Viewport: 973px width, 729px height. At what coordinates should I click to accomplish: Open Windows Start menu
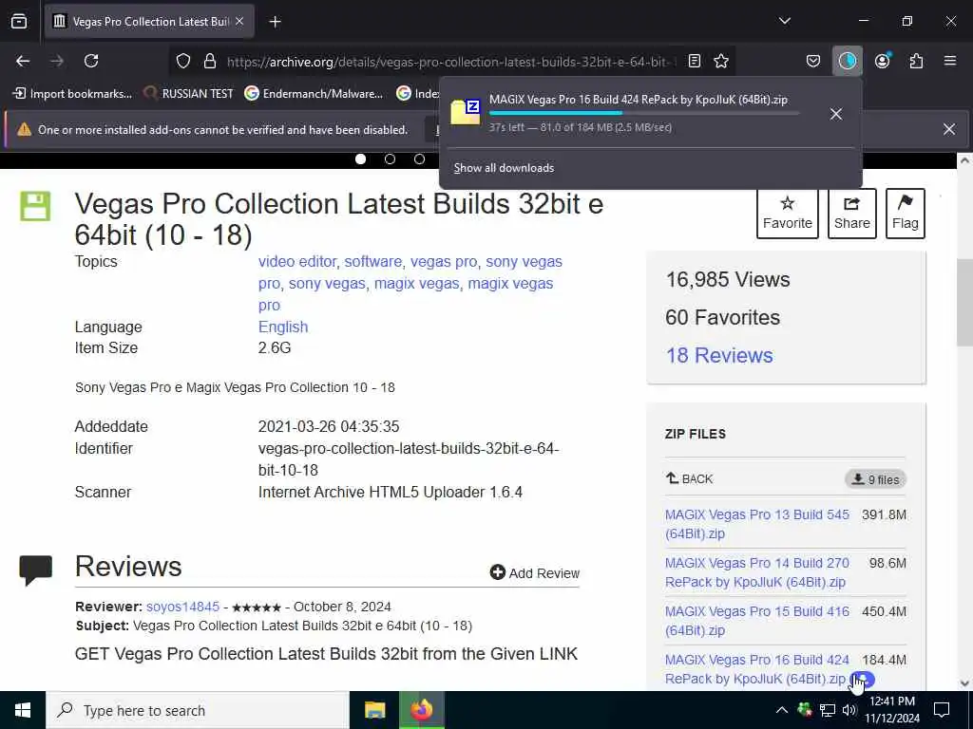click(23, 710)
